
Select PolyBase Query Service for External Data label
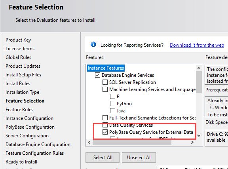tap(151, 132)
